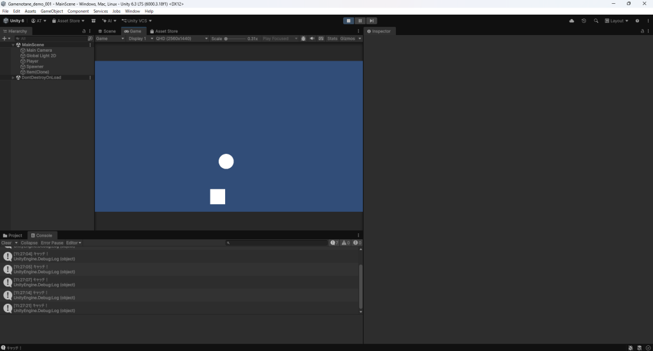Open the Console panel three-dot options menu
Image resolution: width=653 pixels, height=351 pixels.
[358, 235]
